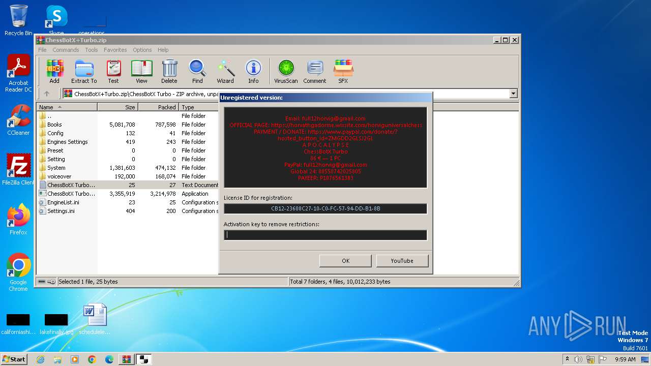Select the Skype desktop shortcut
Viewport: 651px width, 366px height.
click(56, 20)
